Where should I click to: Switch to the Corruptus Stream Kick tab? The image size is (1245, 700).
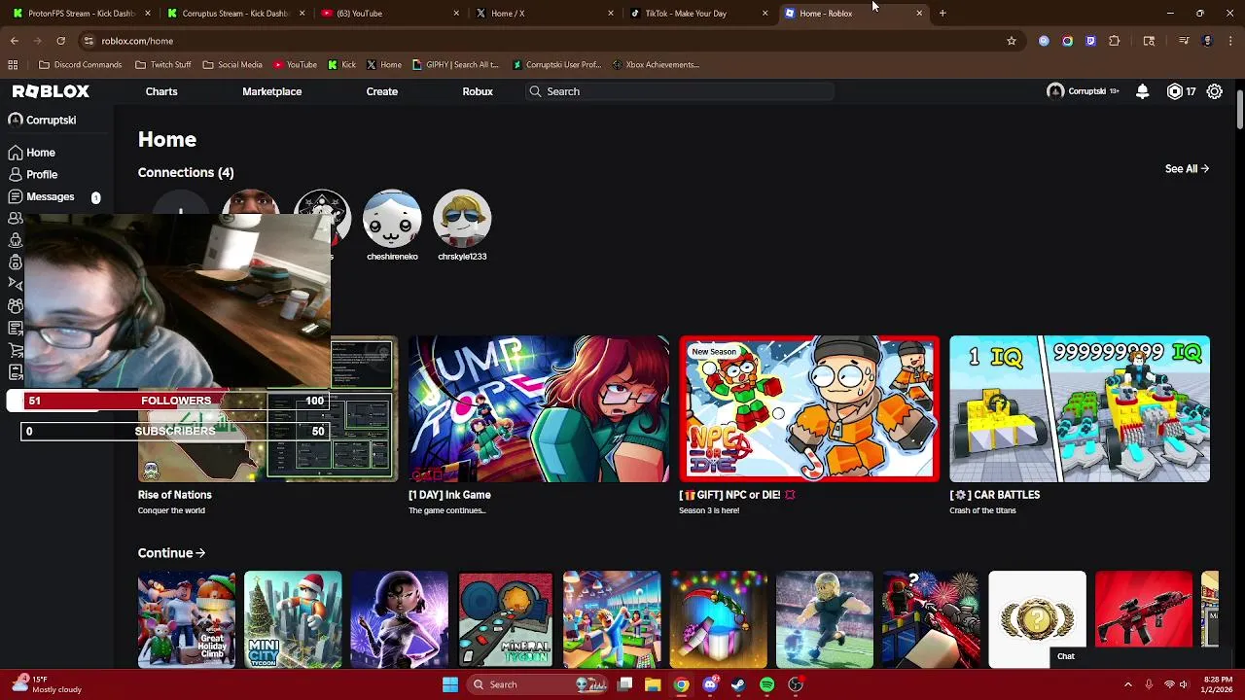coord(236,14)
